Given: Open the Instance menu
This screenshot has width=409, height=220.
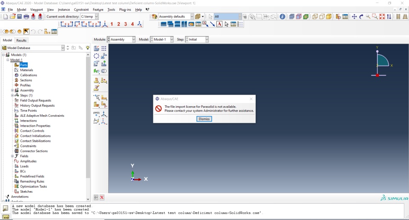Looking at the screenshot, I should [64, 9].
